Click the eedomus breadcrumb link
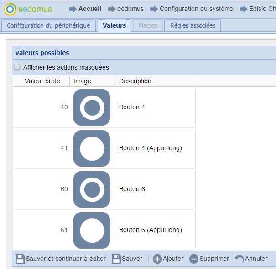 pyautogui.click(x=131, y=9)
